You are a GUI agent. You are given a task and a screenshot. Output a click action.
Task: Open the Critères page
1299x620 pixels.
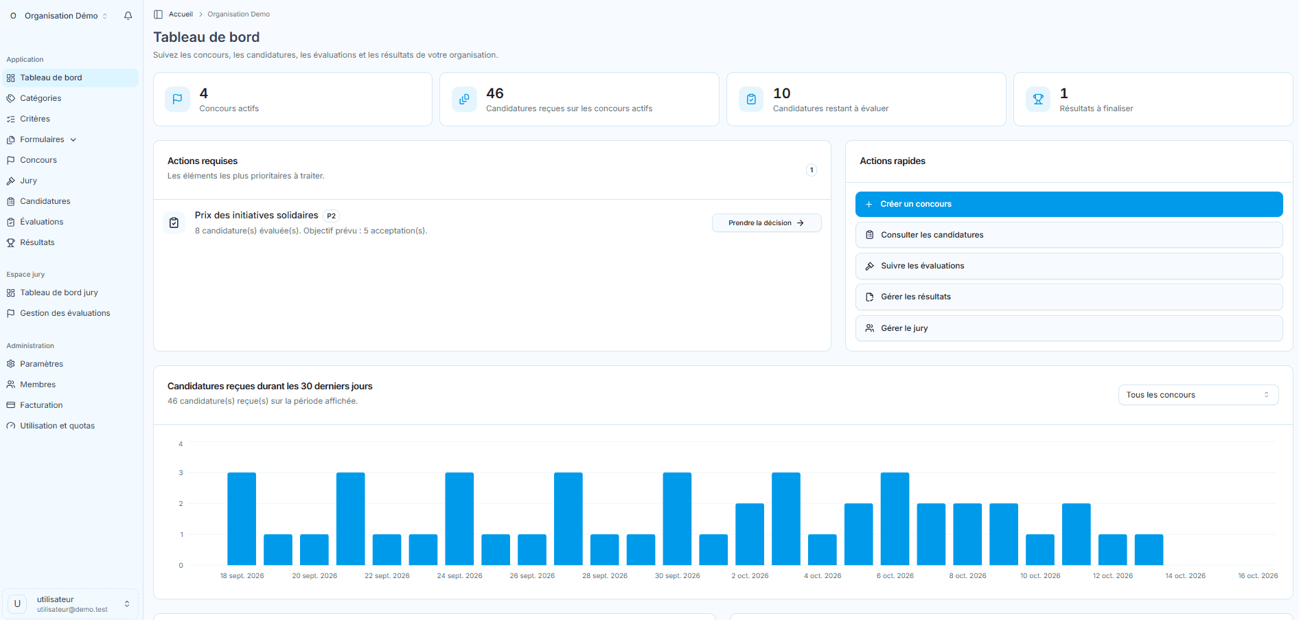[71, 119]
